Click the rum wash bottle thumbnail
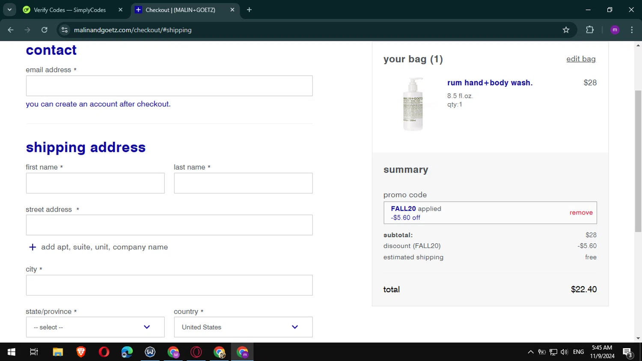The height and width of the screenshot is (361, 642). pos(413,104)
